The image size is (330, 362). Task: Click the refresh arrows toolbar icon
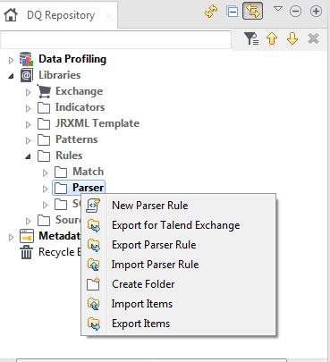click(211, 12)
